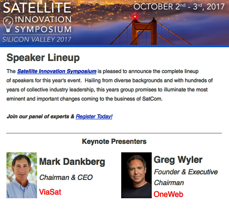Click the SATELLITE title in the banner
Image resolution: width=229 pixels, height=209 pixels.
[x=37, y=8]
